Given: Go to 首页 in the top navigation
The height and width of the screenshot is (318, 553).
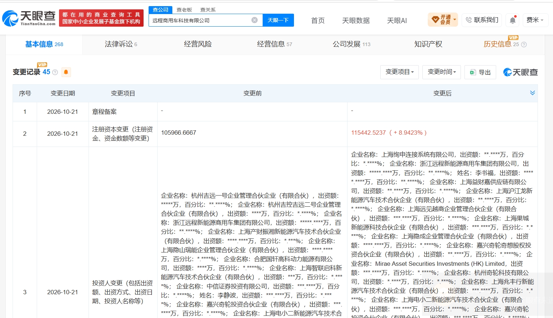Looking at the screenshot, I should click(318, 21).
